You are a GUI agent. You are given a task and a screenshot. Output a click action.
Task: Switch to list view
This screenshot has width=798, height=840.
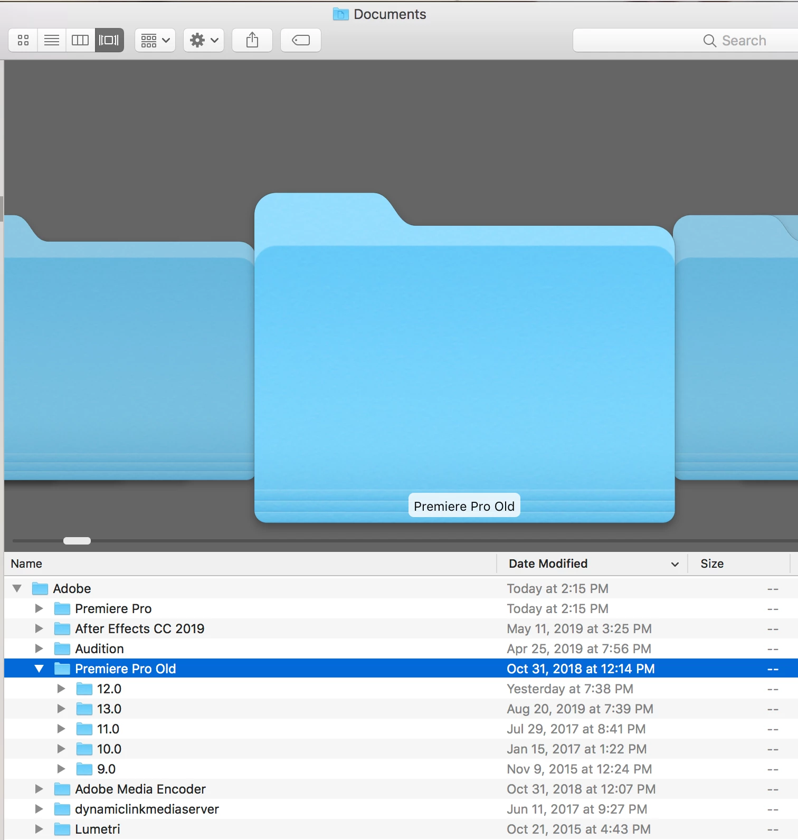pyautogui.click(x=52, y=40)
